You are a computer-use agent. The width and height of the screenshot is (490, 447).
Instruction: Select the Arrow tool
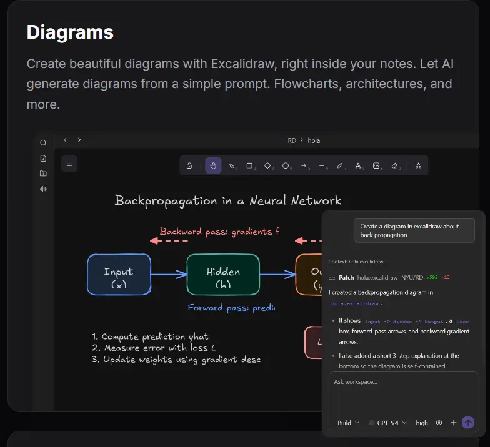[304, 166]
